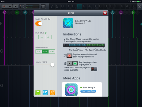This screenshot has width=142, height=107.
Task: Click the stop button in top toolbar
Action: tap(10, 7)
